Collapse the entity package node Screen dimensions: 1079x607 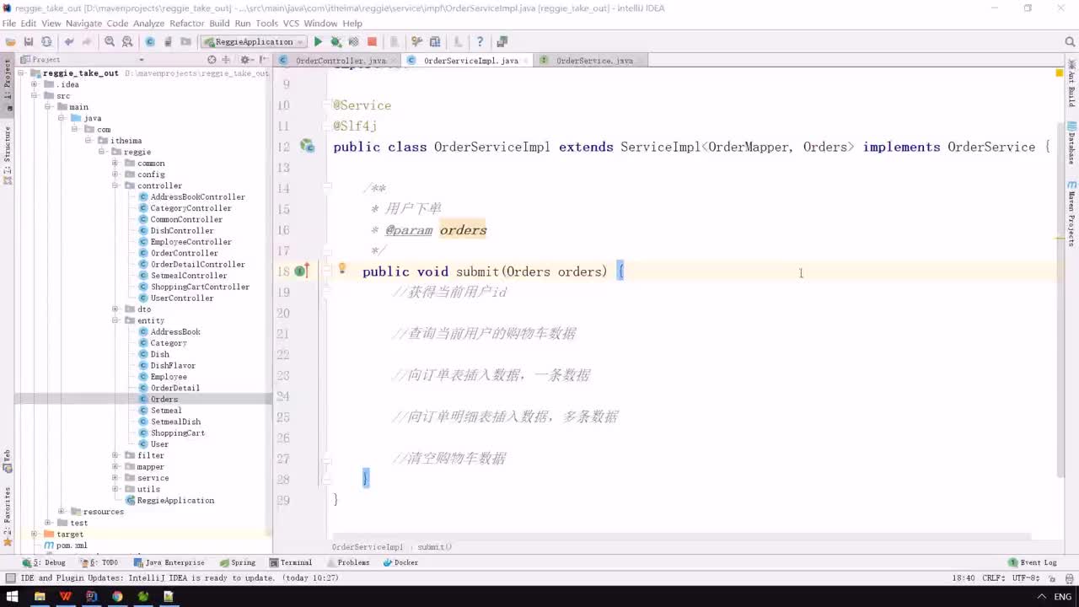pyautogui.click(x=115, y=320)
